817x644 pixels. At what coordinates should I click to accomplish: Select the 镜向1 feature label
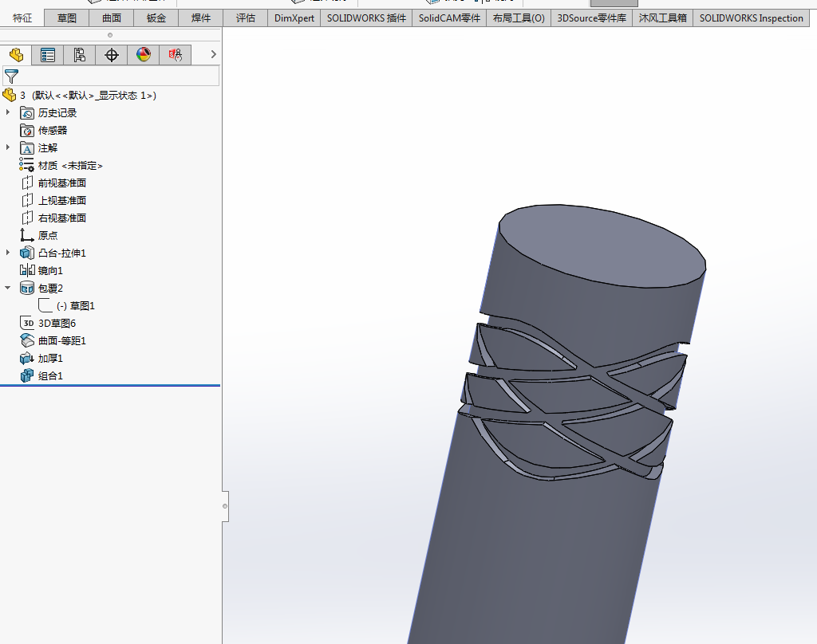tap(50, 271)
